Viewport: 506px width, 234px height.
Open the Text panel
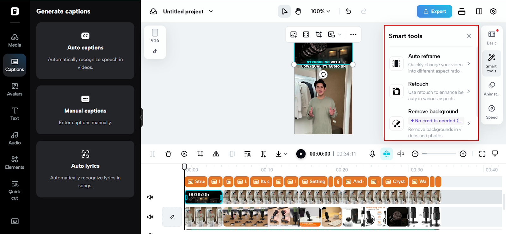coord(15,114)
